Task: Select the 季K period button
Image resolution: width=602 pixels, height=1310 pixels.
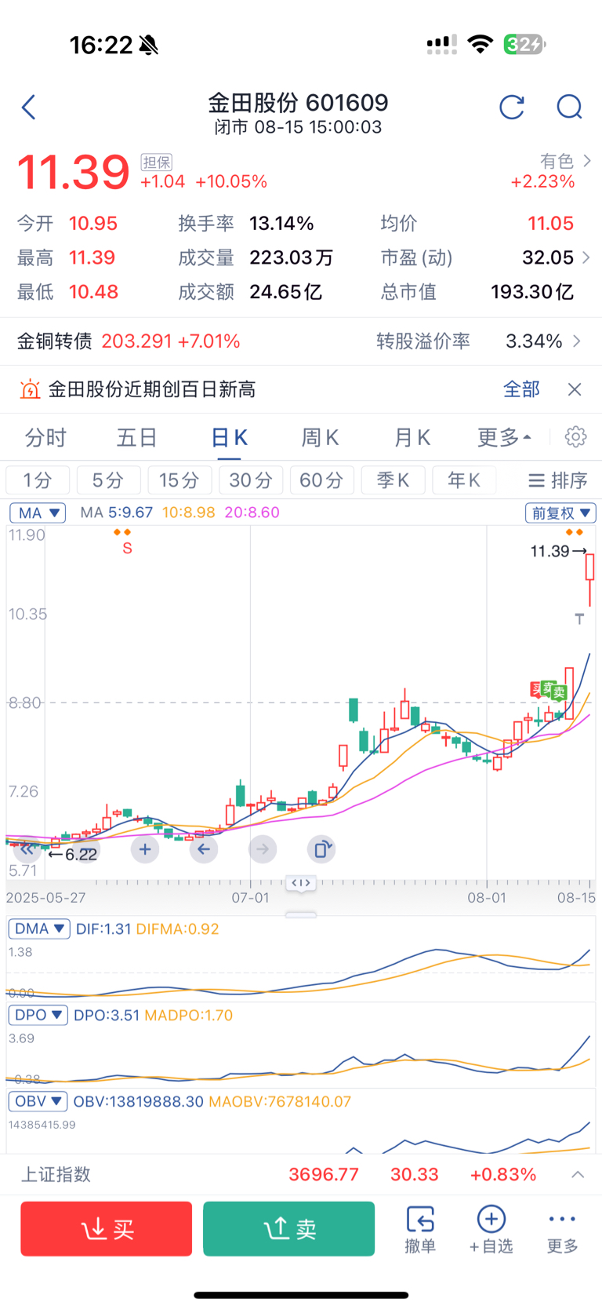Action: (x=393, y=480)
